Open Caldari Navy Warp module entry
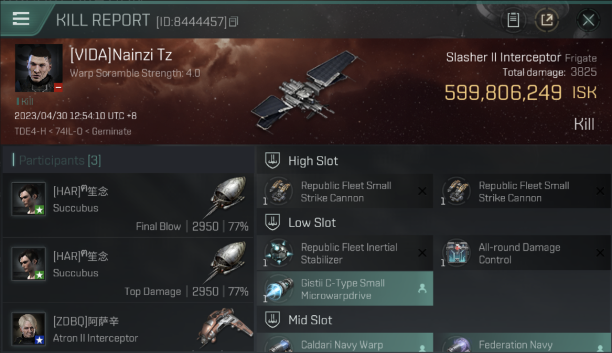The height and width of the screenshot is (353, 612). (x=345, y=344)
